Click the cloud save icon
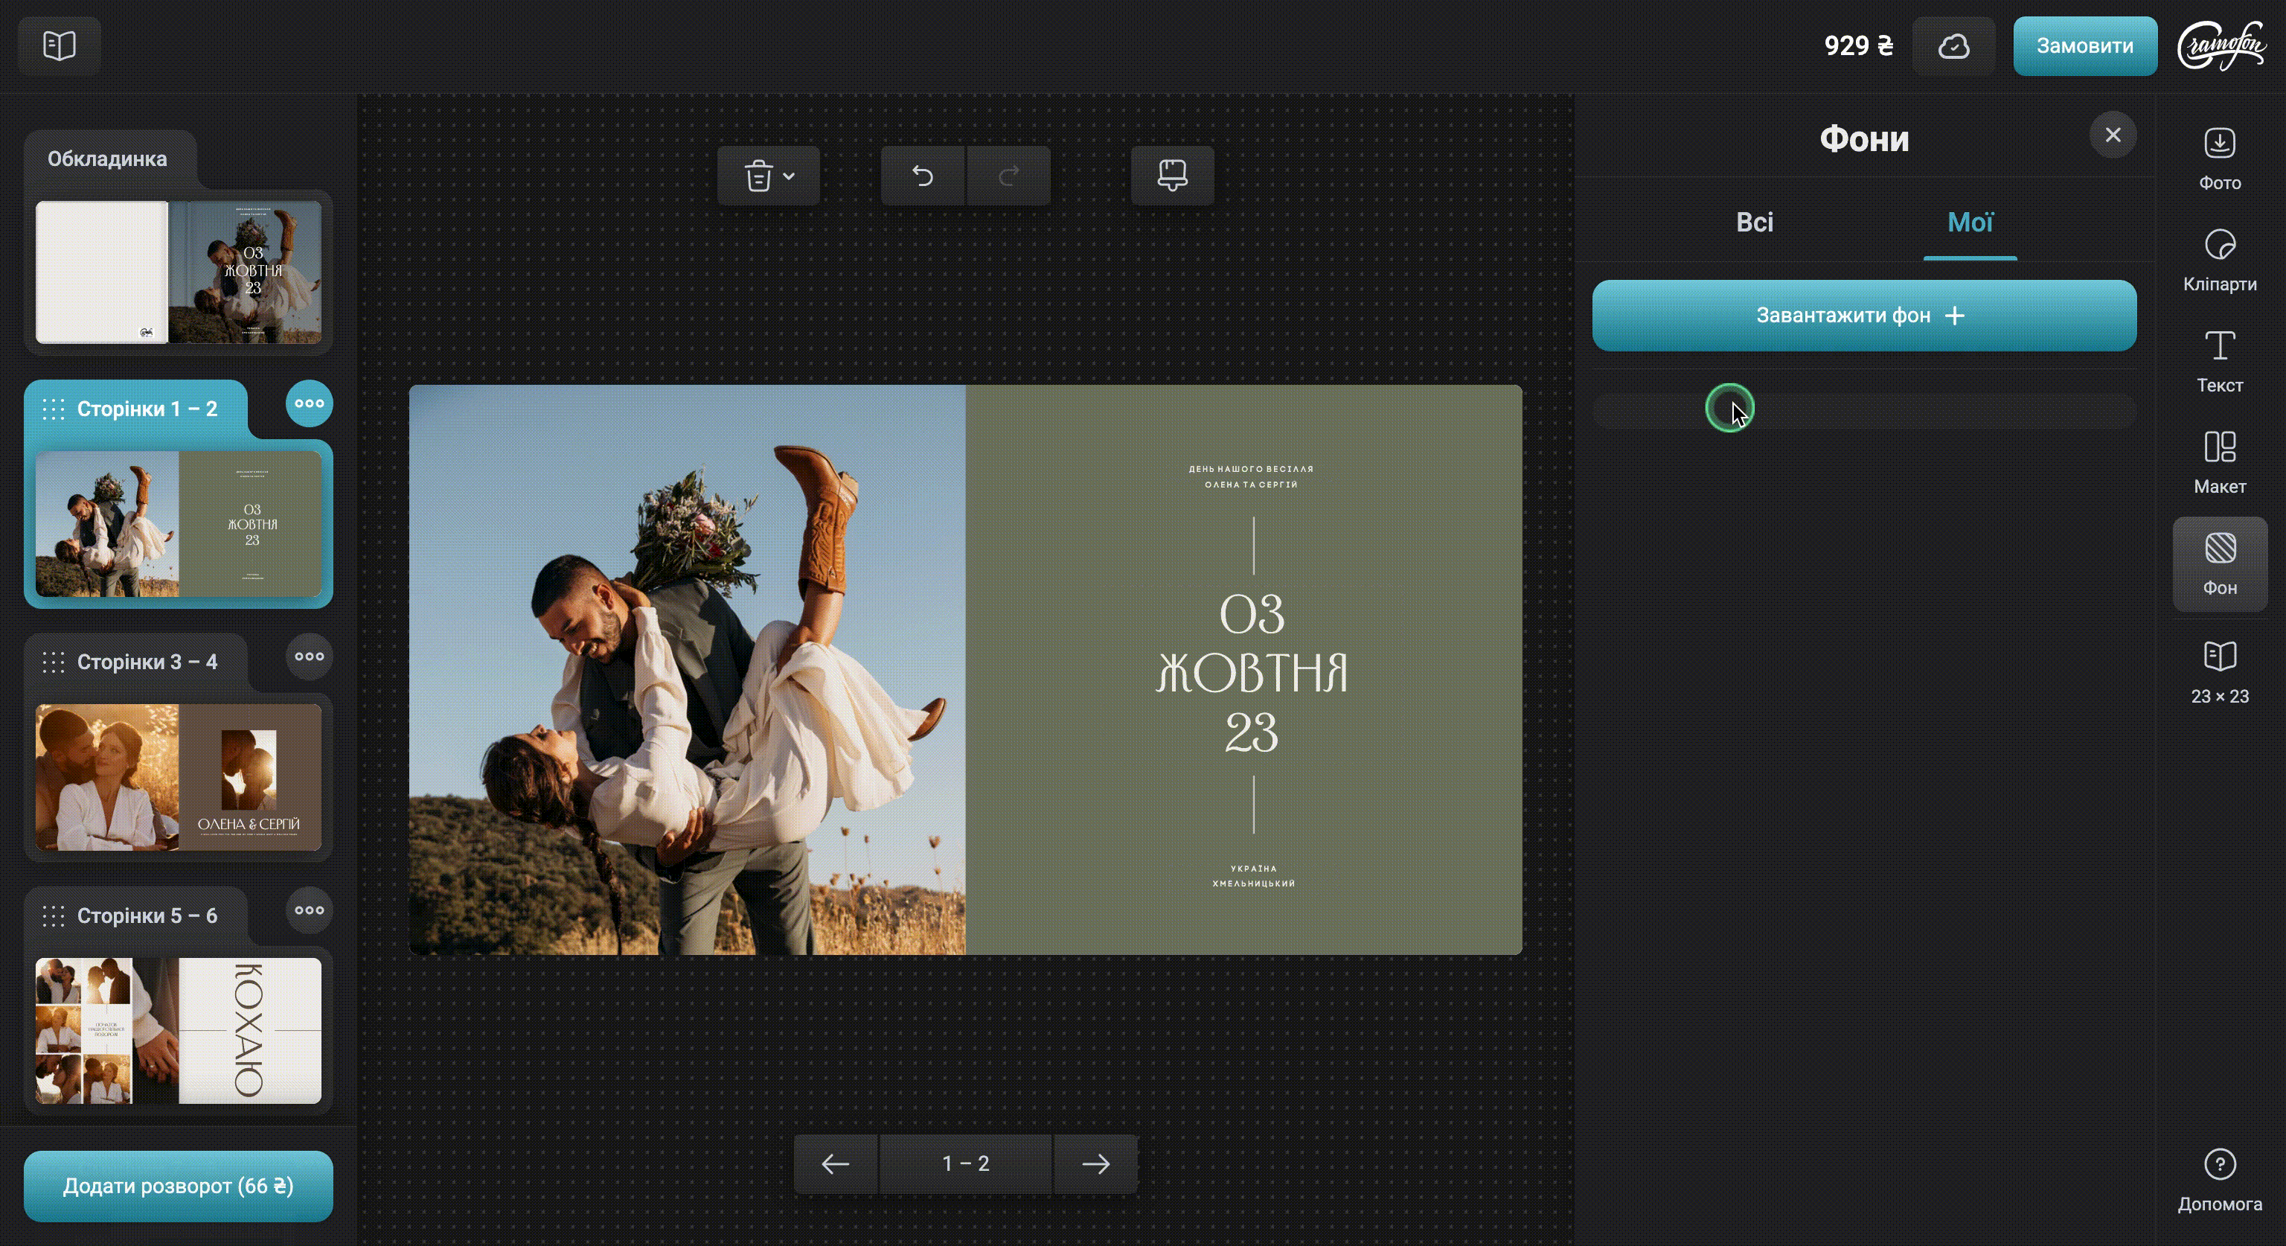Screen dimensions: 2286x1246 pos(1953,46)
